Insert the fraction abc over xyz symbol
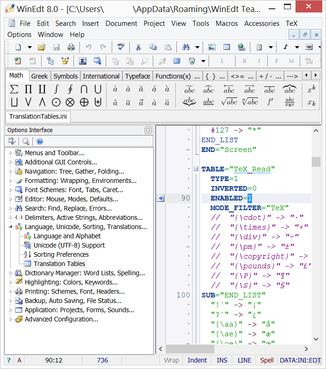The width and height of the screenshot is (326, 369). click(x=290, y=102)
